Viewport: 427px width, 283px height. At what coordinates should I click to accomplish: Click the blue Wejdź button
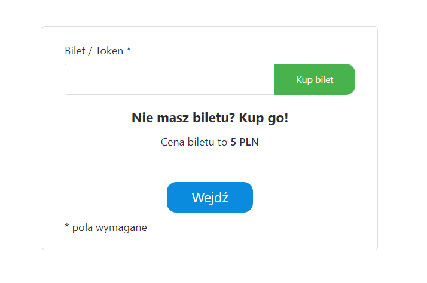(209, 198)
